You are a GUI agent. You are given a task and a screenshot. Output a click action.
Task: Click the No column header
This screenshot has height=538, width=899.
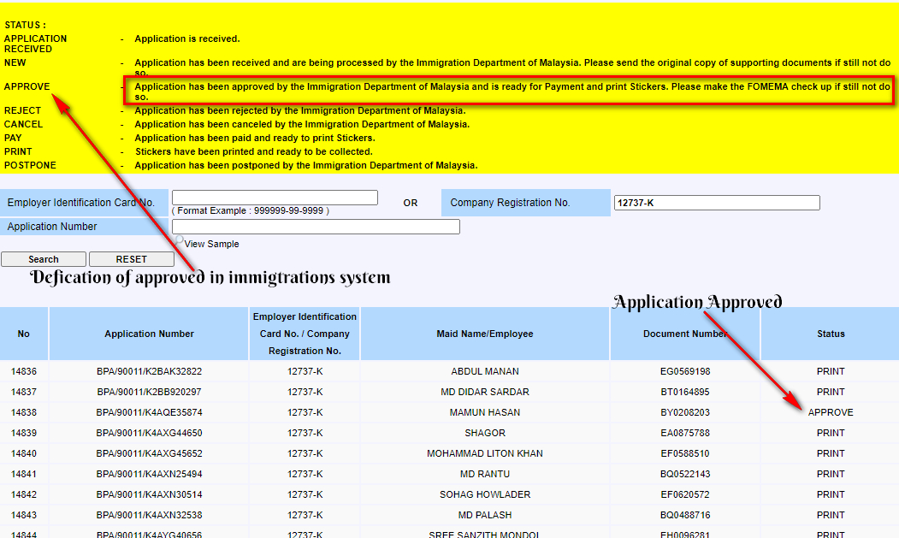[x=23, y=334]
